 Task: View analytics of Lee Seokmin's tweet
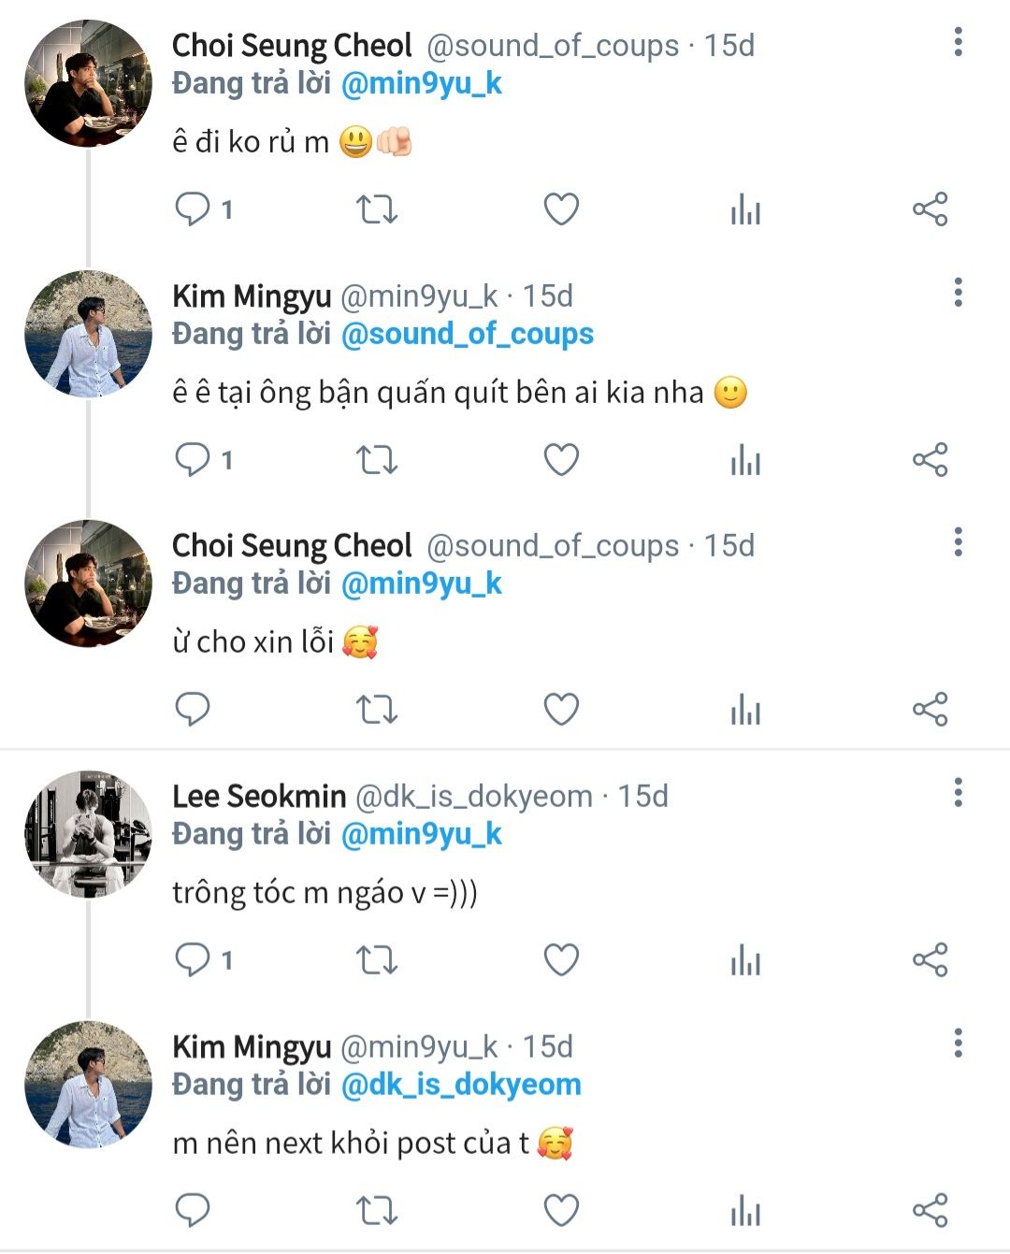(x=745, y=960)
